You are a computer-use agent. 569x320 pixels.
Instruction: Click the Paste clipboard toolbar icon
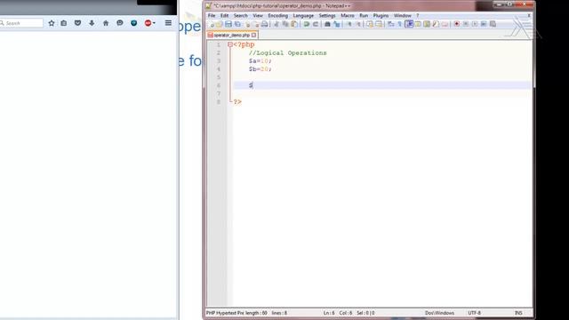294,24
